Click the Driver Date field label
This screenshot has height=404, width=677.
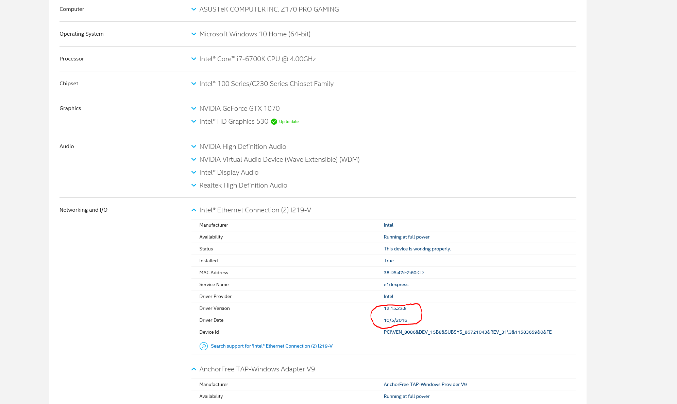coord(211,320)
